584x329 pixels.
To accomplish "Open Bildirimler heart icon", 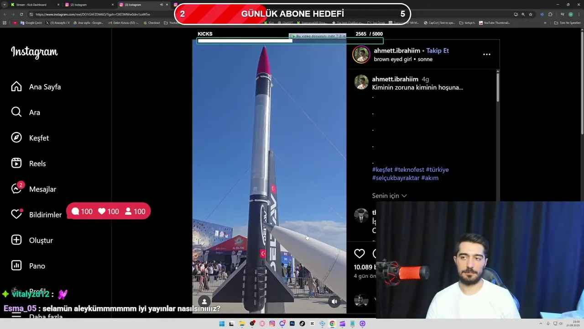I will (x=16, y=214).
